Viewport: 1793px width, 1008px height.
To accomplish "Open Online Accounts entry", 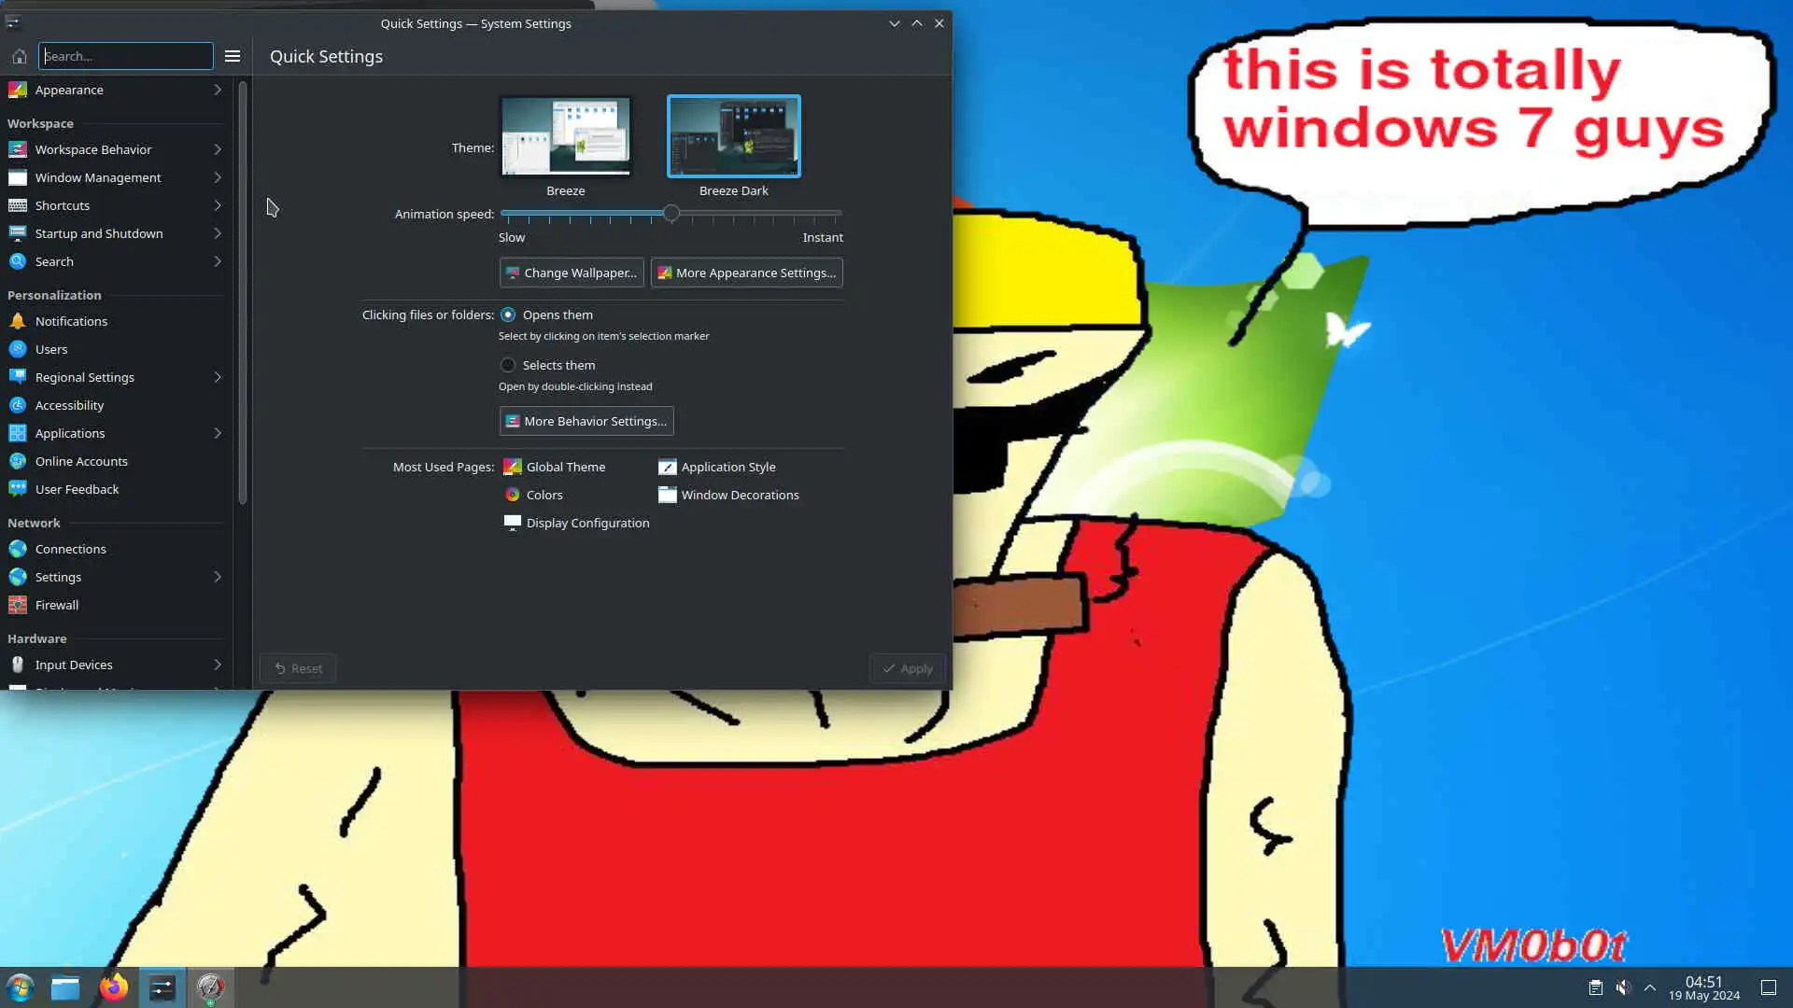I will coord(80,461).
